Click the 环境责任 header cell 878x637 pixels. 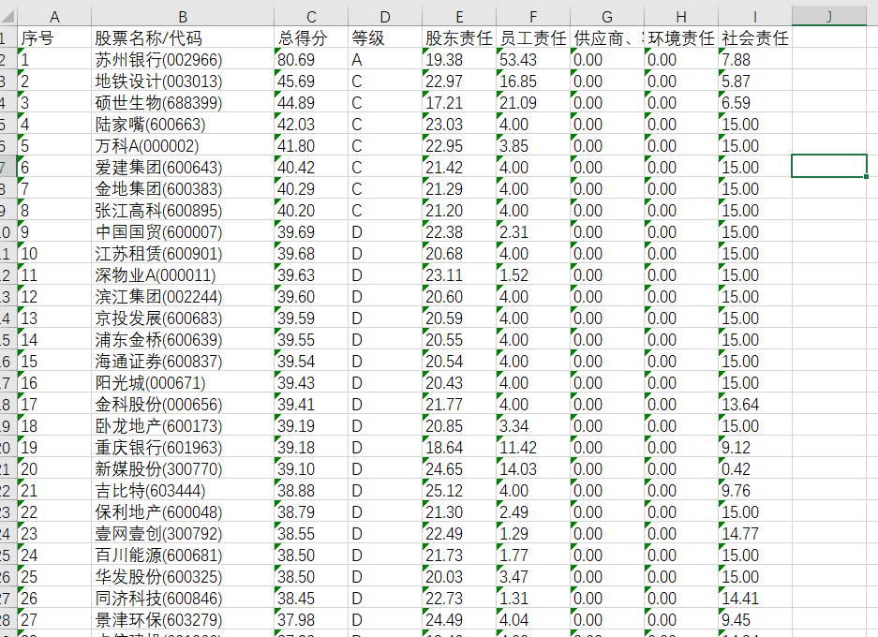pyautogui.click(x=680, y=37)
